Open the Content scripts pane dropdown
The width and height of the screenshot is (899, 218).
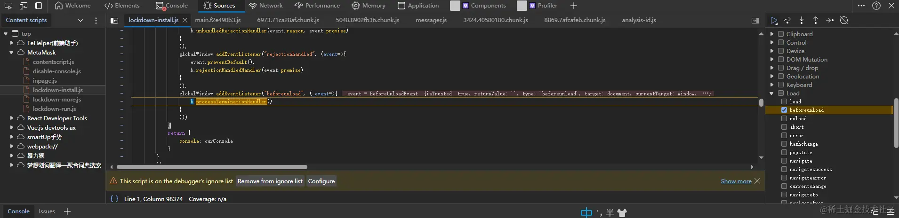pos(80,20)
